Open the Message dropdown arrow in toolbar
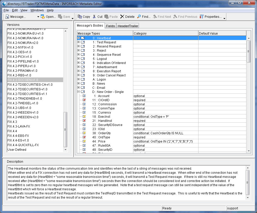This screenshot has height=213, width=257. pos(38,17)
